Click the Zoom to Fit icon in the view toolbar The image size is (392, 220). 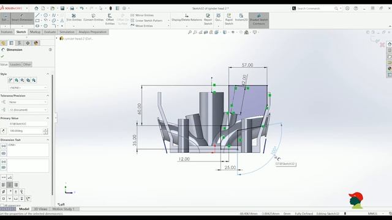[x=190, y=32]
